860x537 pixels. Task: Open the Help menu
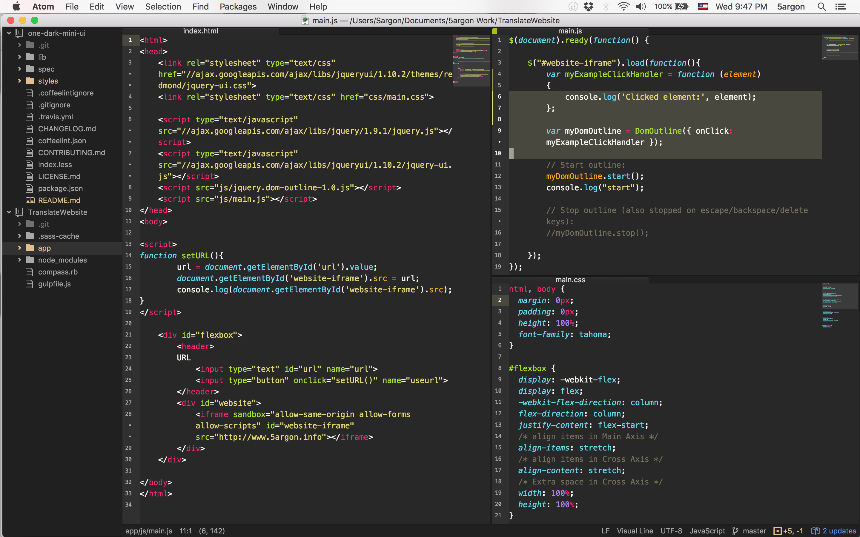point(318,7)
